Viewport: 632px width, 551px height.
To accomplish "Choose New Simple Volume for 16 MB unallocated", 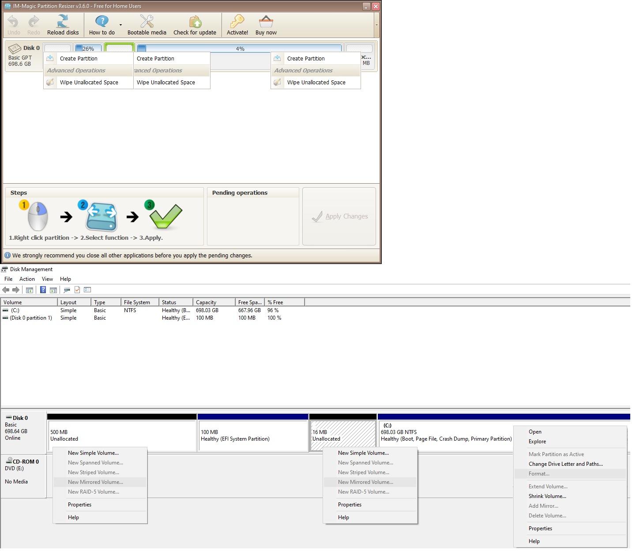I will click(370, 453).
